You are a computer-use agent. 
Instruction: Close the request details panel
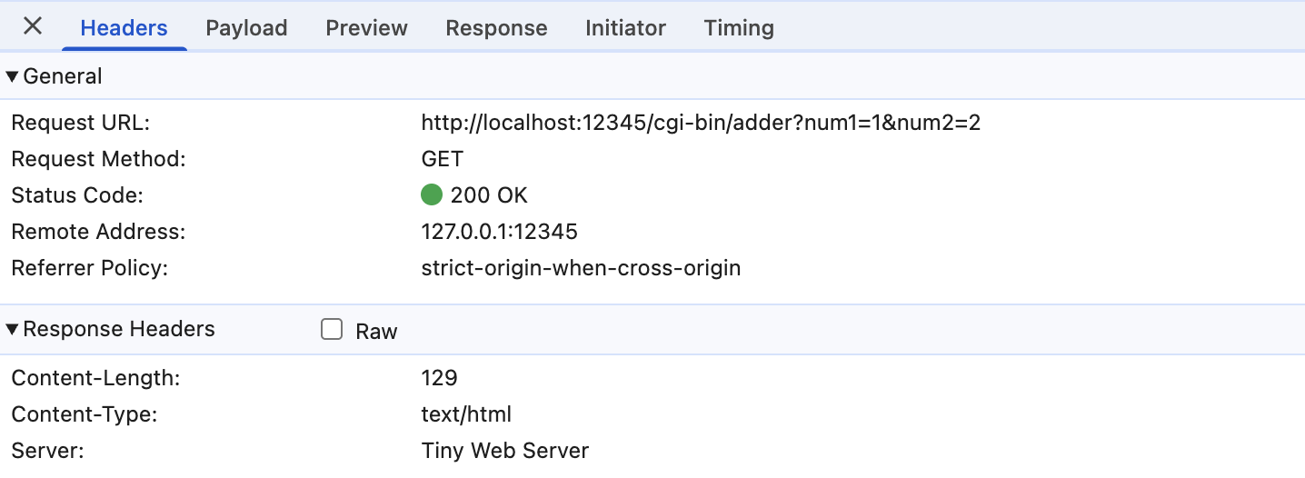click(x=33, y=26)
